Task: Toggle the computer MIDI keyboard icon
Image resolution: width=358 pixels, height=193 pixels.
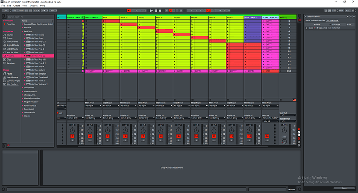Action: click(x=329, y=11)
